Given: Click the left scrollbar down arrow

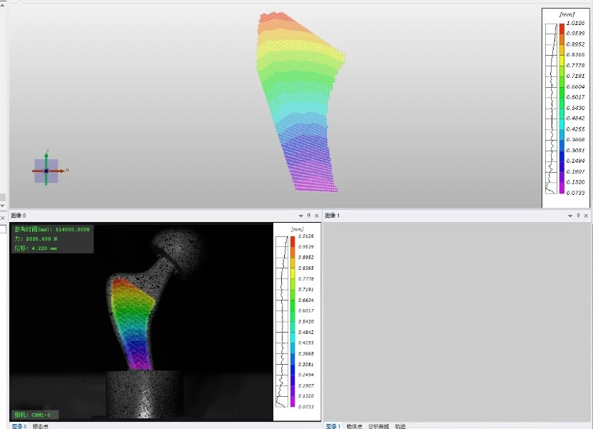Looking at the screenshot, I should point(3,206).
